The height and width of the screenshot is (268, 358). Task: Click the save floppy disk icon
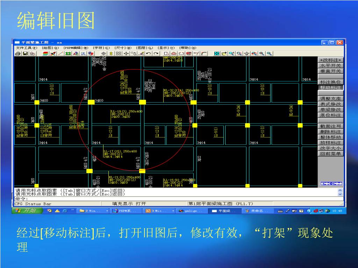(x=25, y=53)
